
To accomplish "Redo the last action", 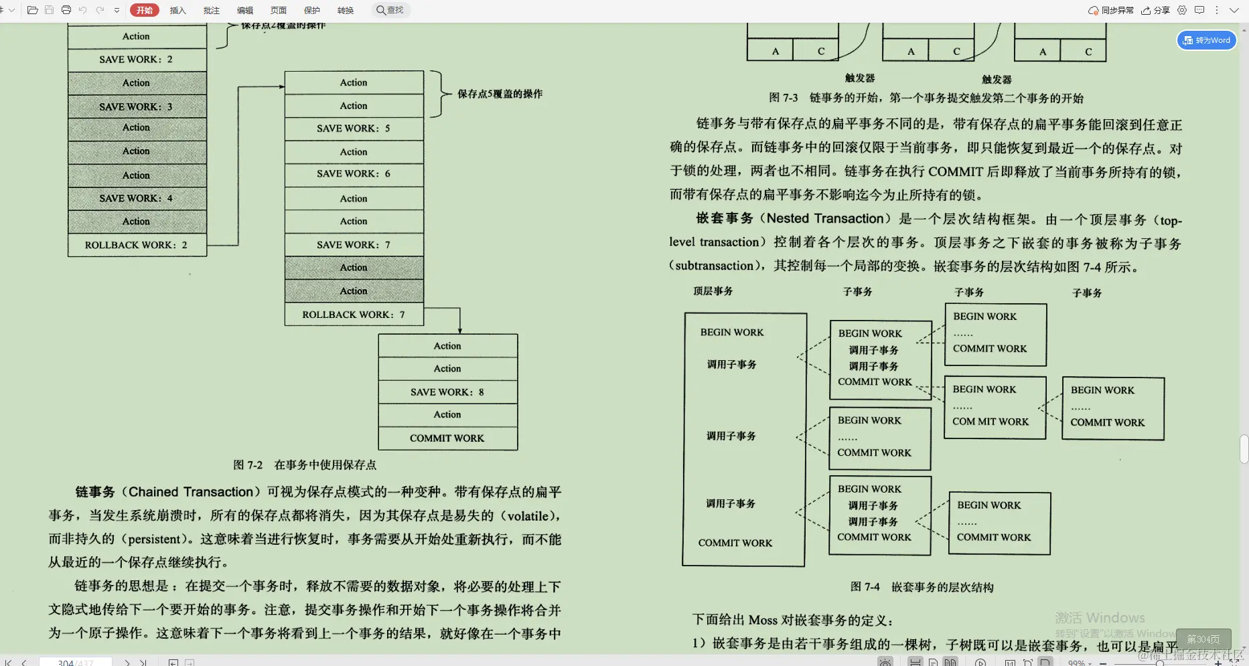I will point(100,10).
